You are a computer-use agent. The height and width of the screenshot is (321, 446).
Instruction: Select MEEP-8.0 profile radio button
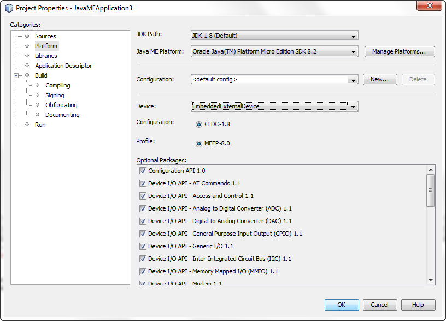tap(199, 144)
